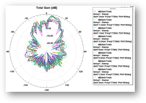
Task: Select the legend entry for dist='-2mm'
Action: click(113, 14)
